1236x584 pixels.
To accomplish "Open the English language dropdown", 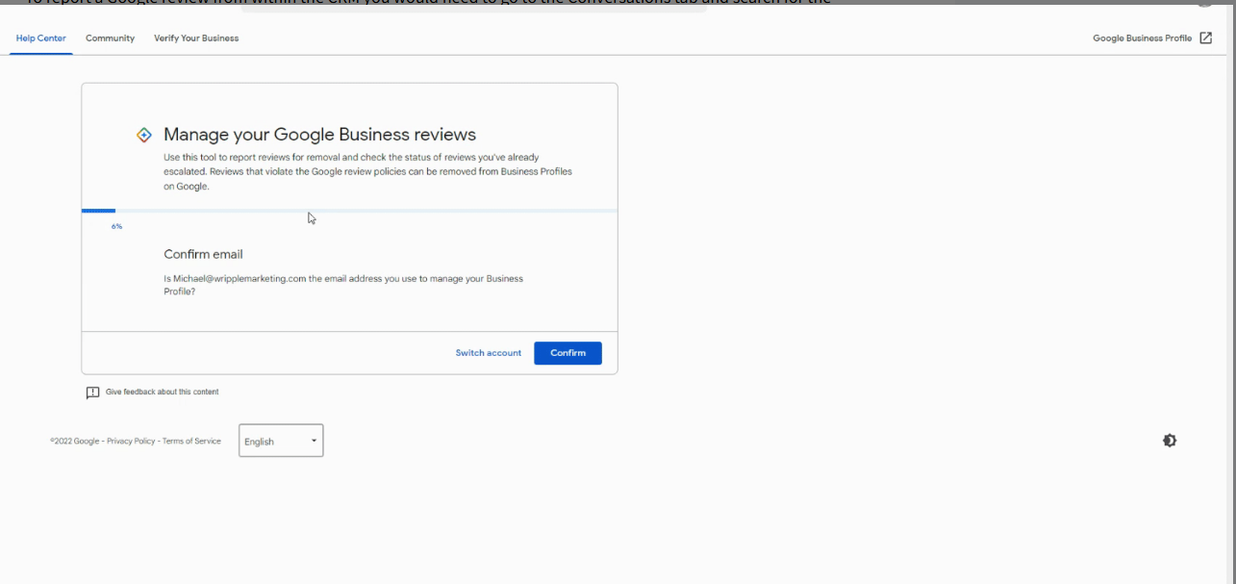I will (281, 441).
